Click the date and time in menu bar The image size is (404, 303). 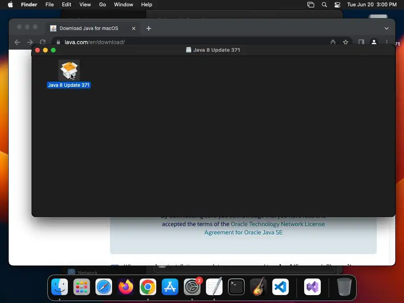(x=372, y=5)
